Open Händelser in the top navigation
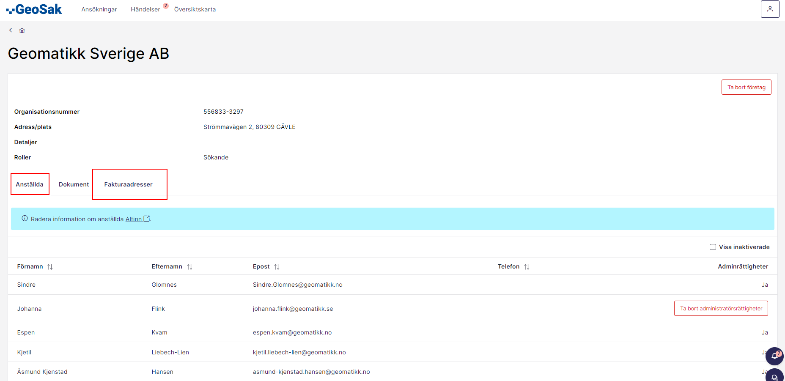785x381 pixels. (145, 9)
